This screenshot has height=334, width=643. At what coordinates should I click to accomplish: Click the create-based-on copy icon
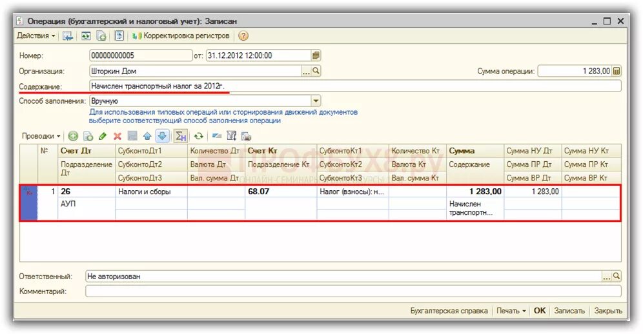click(x=101, y=36)
